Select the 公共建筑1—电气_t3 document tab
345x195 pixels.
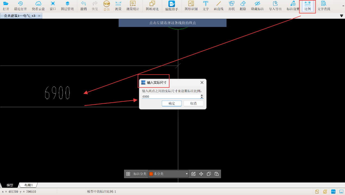(x=20, y=16)
